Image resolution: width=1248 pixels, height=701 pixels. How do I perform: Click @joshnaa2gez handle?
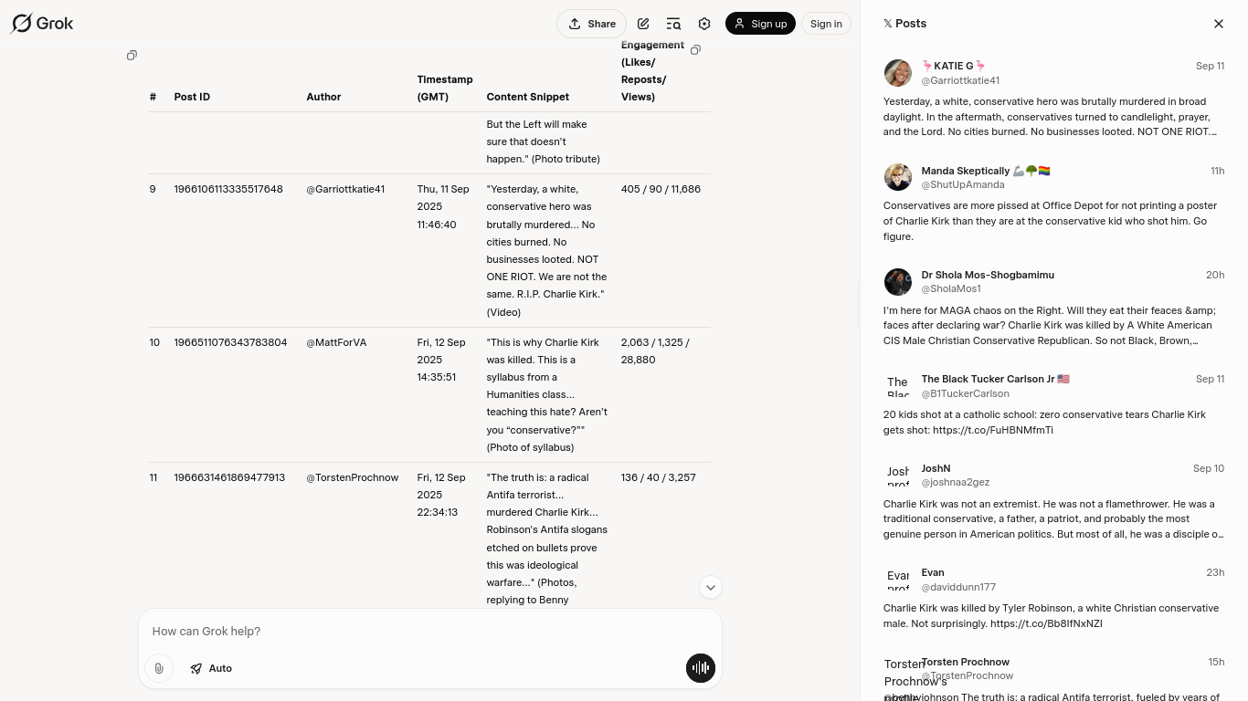(955, 482)
